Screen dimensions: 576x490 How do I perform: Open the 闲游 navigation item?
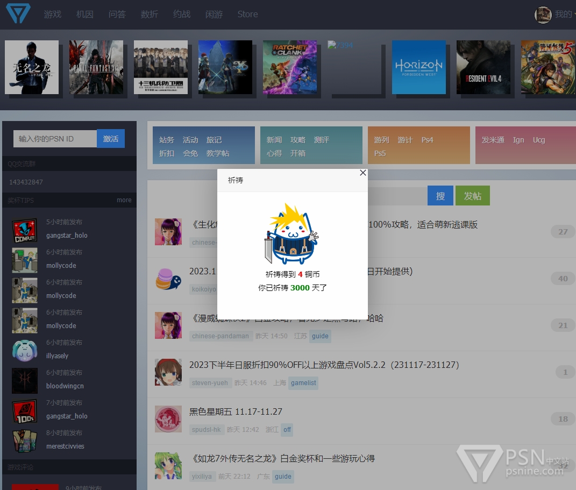point(214,15)
